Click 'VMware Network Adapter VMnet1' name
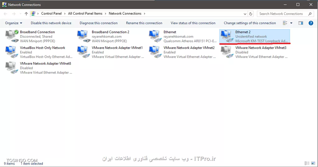The width and height of the screenshot is (318, 167). pos(117,48)
